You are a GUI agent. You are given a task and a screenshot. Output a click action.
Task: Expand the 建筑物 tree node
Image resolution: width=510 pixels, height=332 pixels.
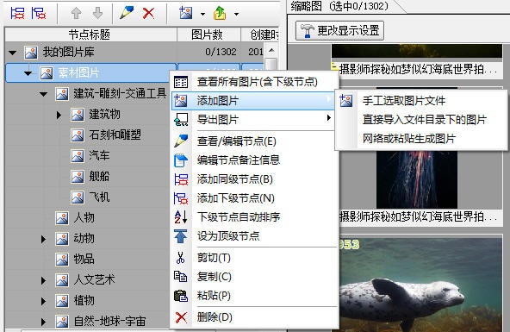[x=59, y=115]
